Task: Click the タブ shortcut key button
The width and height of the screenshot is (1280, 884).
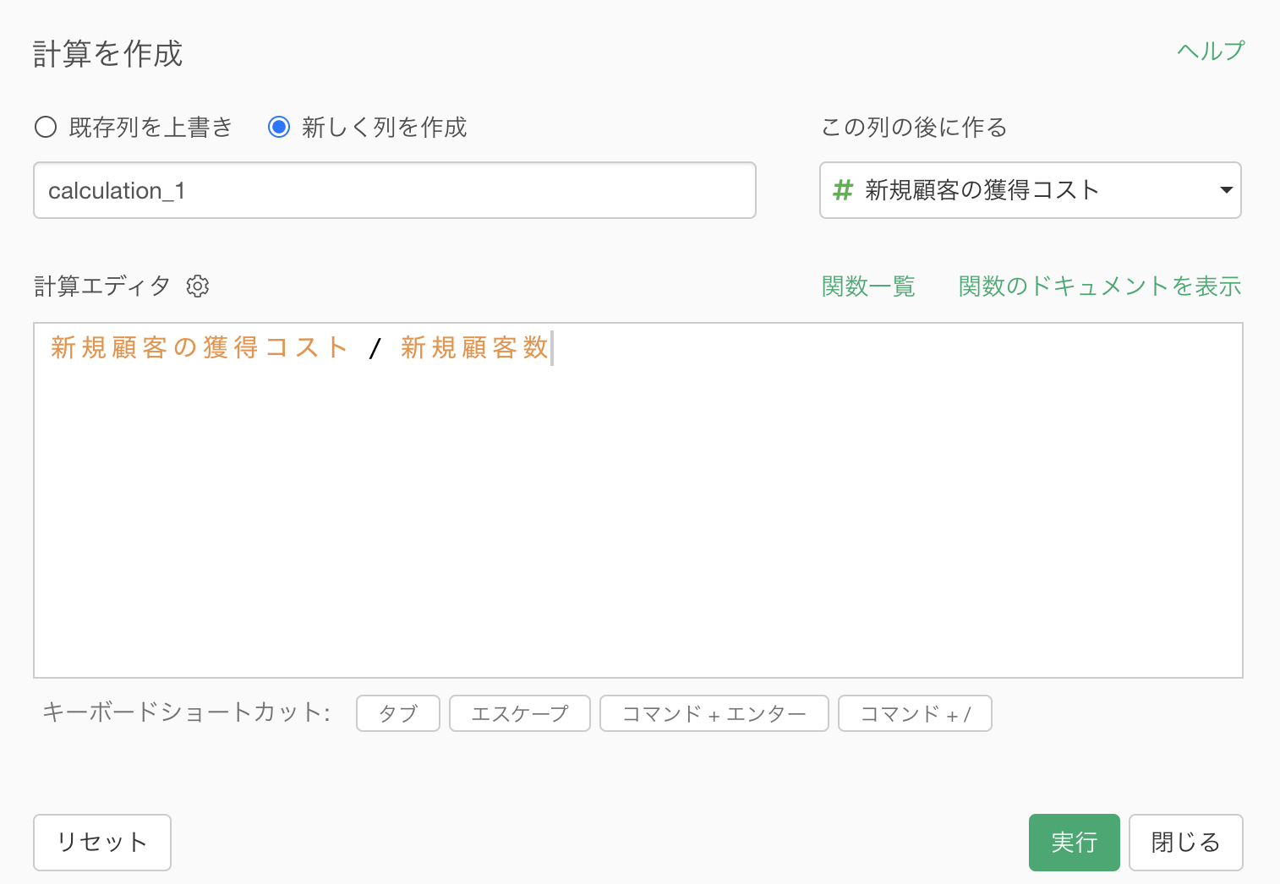Action: pos(398,713)
